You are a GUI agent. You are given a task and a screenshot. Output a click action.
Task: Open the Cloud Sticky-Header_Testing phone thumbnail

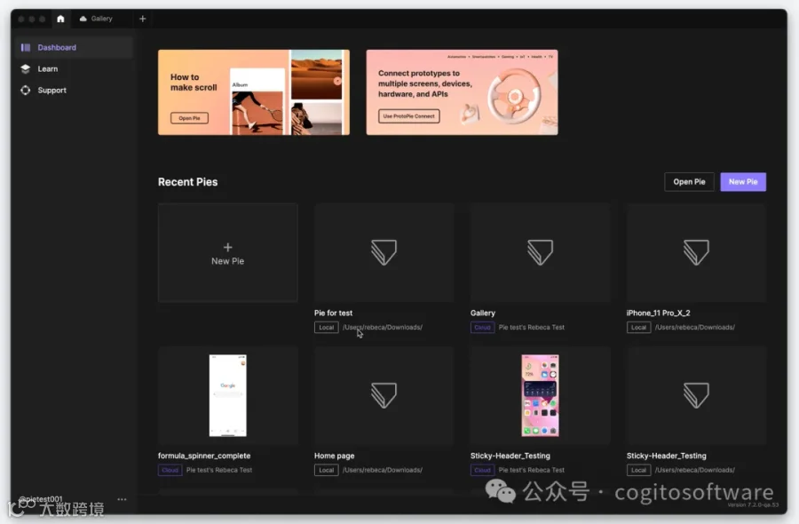coord(540,395)
